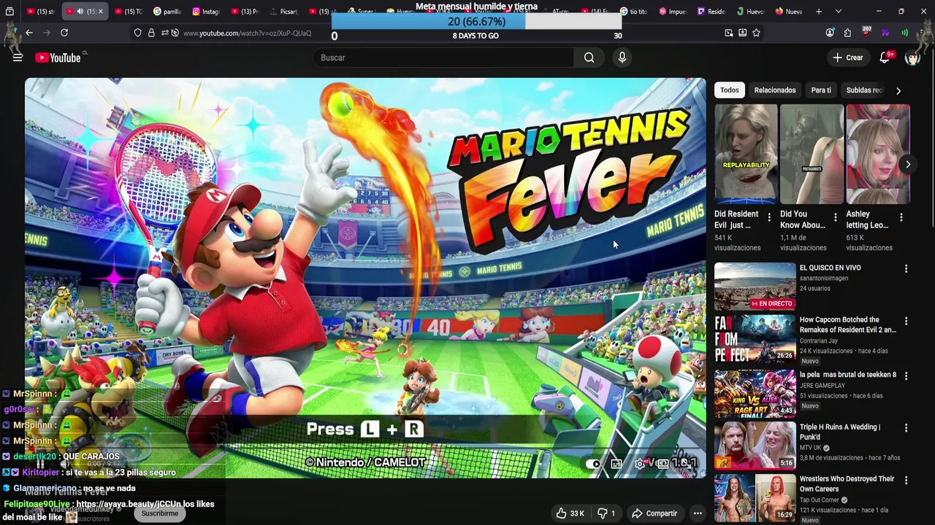Viewport: 935px width, 525px height.
Task: Open Triple H Ruins A Wedding title
Action: click(x=840, y=432)
